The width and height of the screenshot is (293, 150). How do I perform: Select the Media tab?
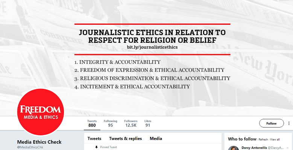point(156,139)
